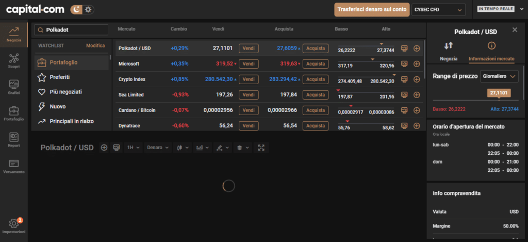Screen dimensions: 528x242
Task: Open the Report section
Action: click(14, 140)
